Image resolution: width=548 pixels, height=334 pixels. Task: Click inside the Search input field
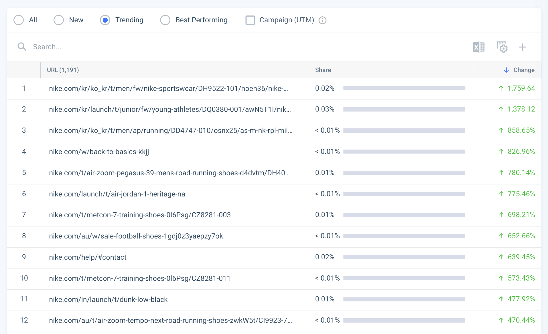coord(115,46)
